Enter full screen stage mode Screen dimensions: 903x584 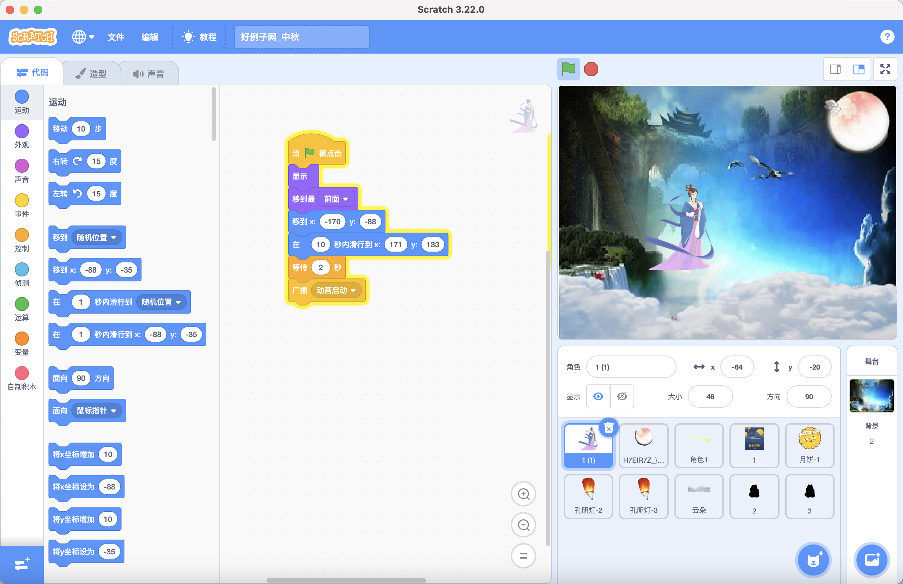(885, 69)
